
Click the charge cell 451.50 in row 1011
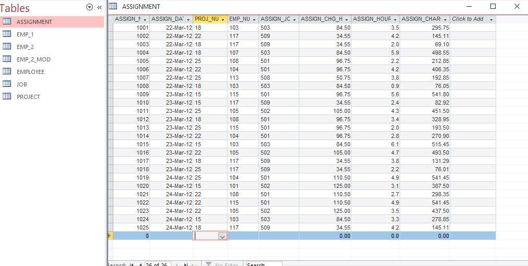(x=425, y=111)
